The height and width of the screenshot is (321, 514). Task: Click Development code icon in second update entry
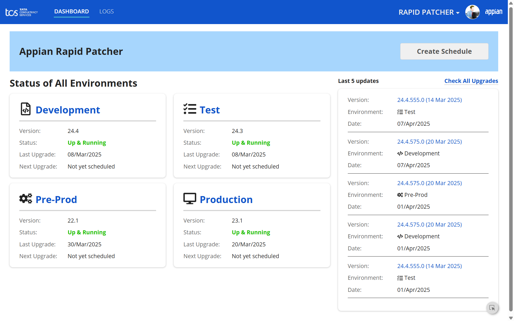coord(400,154)
